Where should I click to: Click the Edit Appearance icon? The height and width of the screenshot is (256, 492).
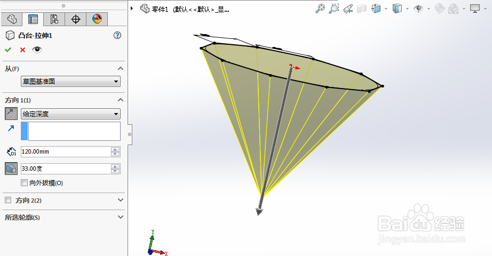click(440, 9)
